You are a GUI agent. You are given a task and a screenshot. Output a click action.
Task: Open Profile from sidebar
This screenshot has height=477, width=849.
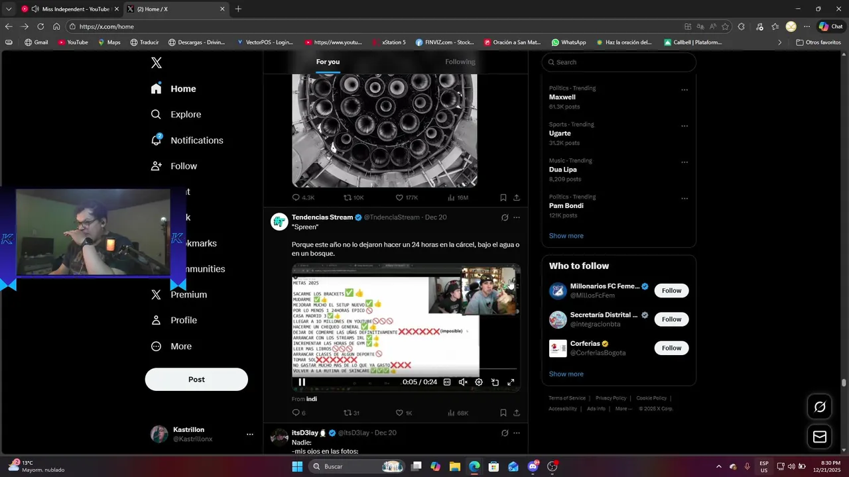pos(174,321)
